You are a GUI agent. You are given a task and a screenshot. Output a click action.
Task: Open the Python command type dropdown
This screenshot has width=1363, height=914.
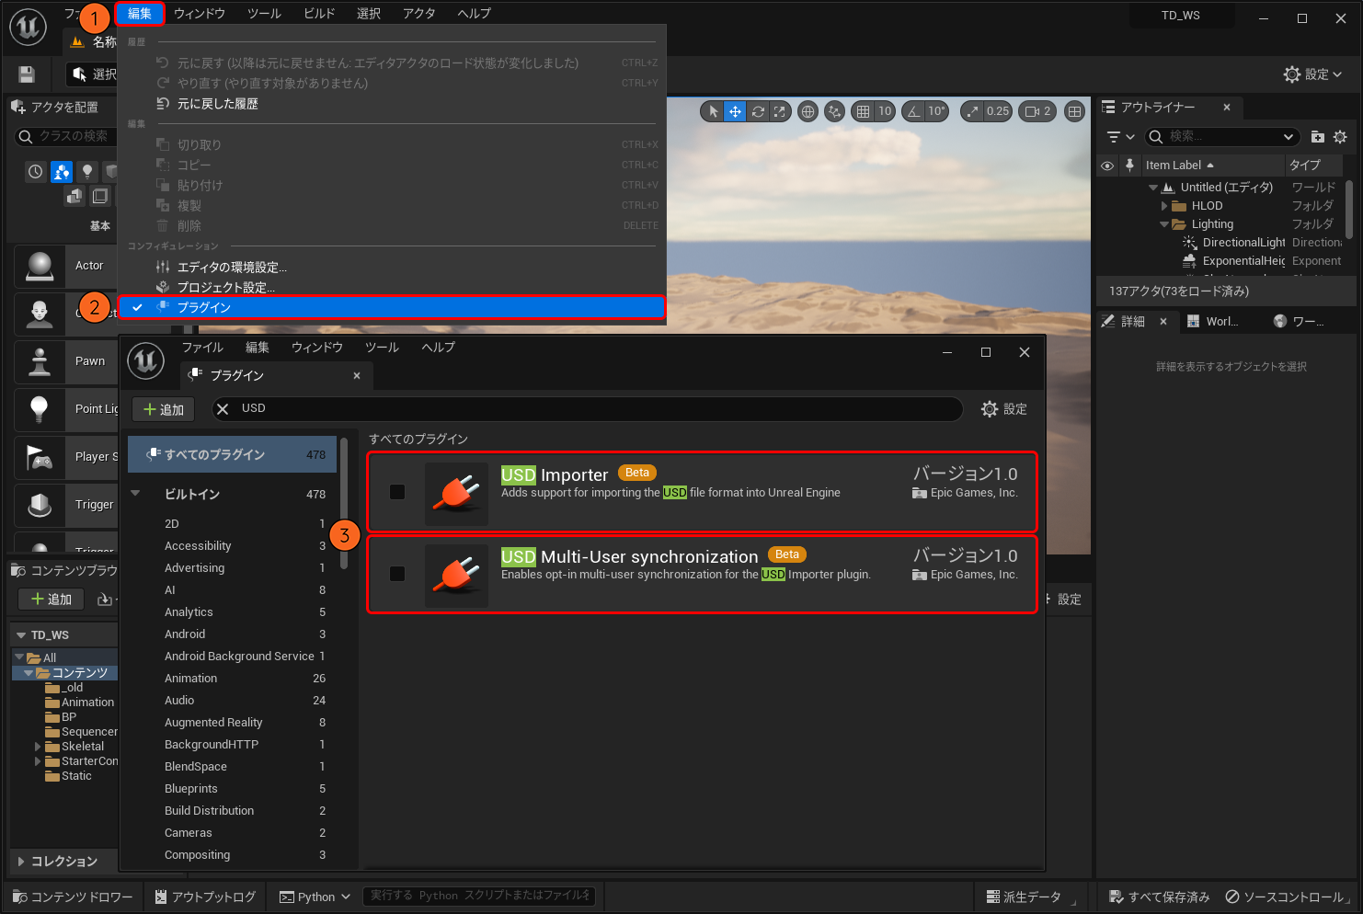(315, 897)
